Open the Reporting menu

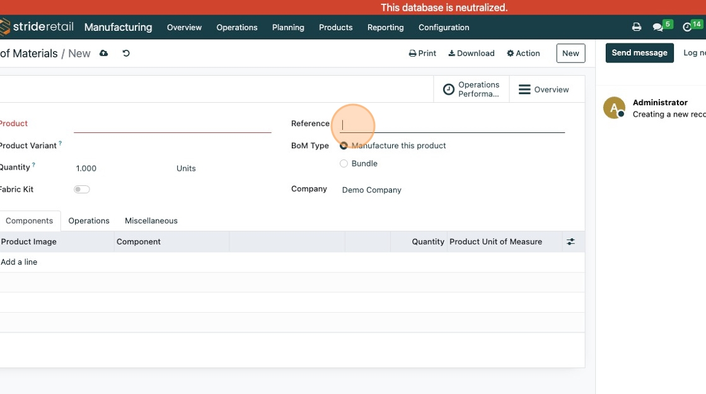(385, 27)
